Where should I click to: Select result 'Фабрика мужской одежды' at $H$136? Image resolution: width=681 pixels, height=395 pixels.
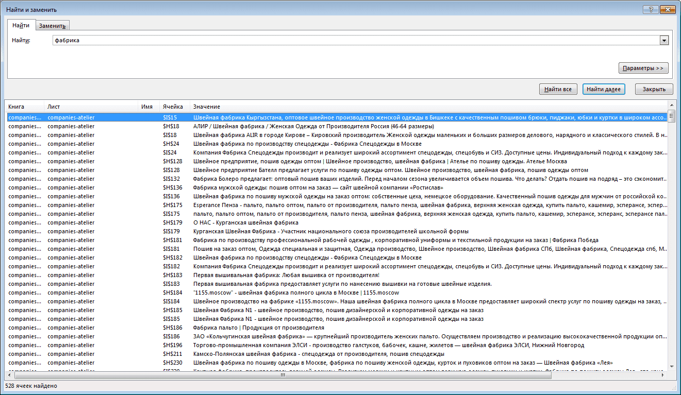[x=337, y=187]
